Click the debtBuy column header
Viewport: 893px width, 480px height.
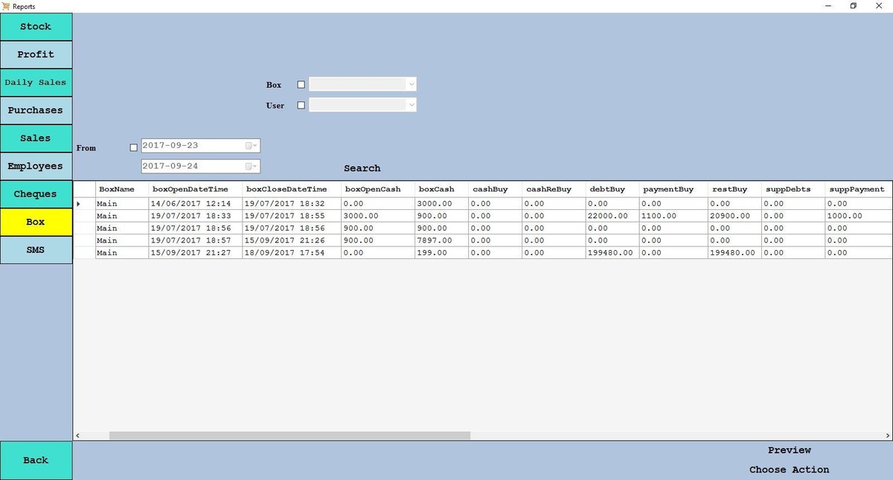pyautogui.click(x=612, y=189)
